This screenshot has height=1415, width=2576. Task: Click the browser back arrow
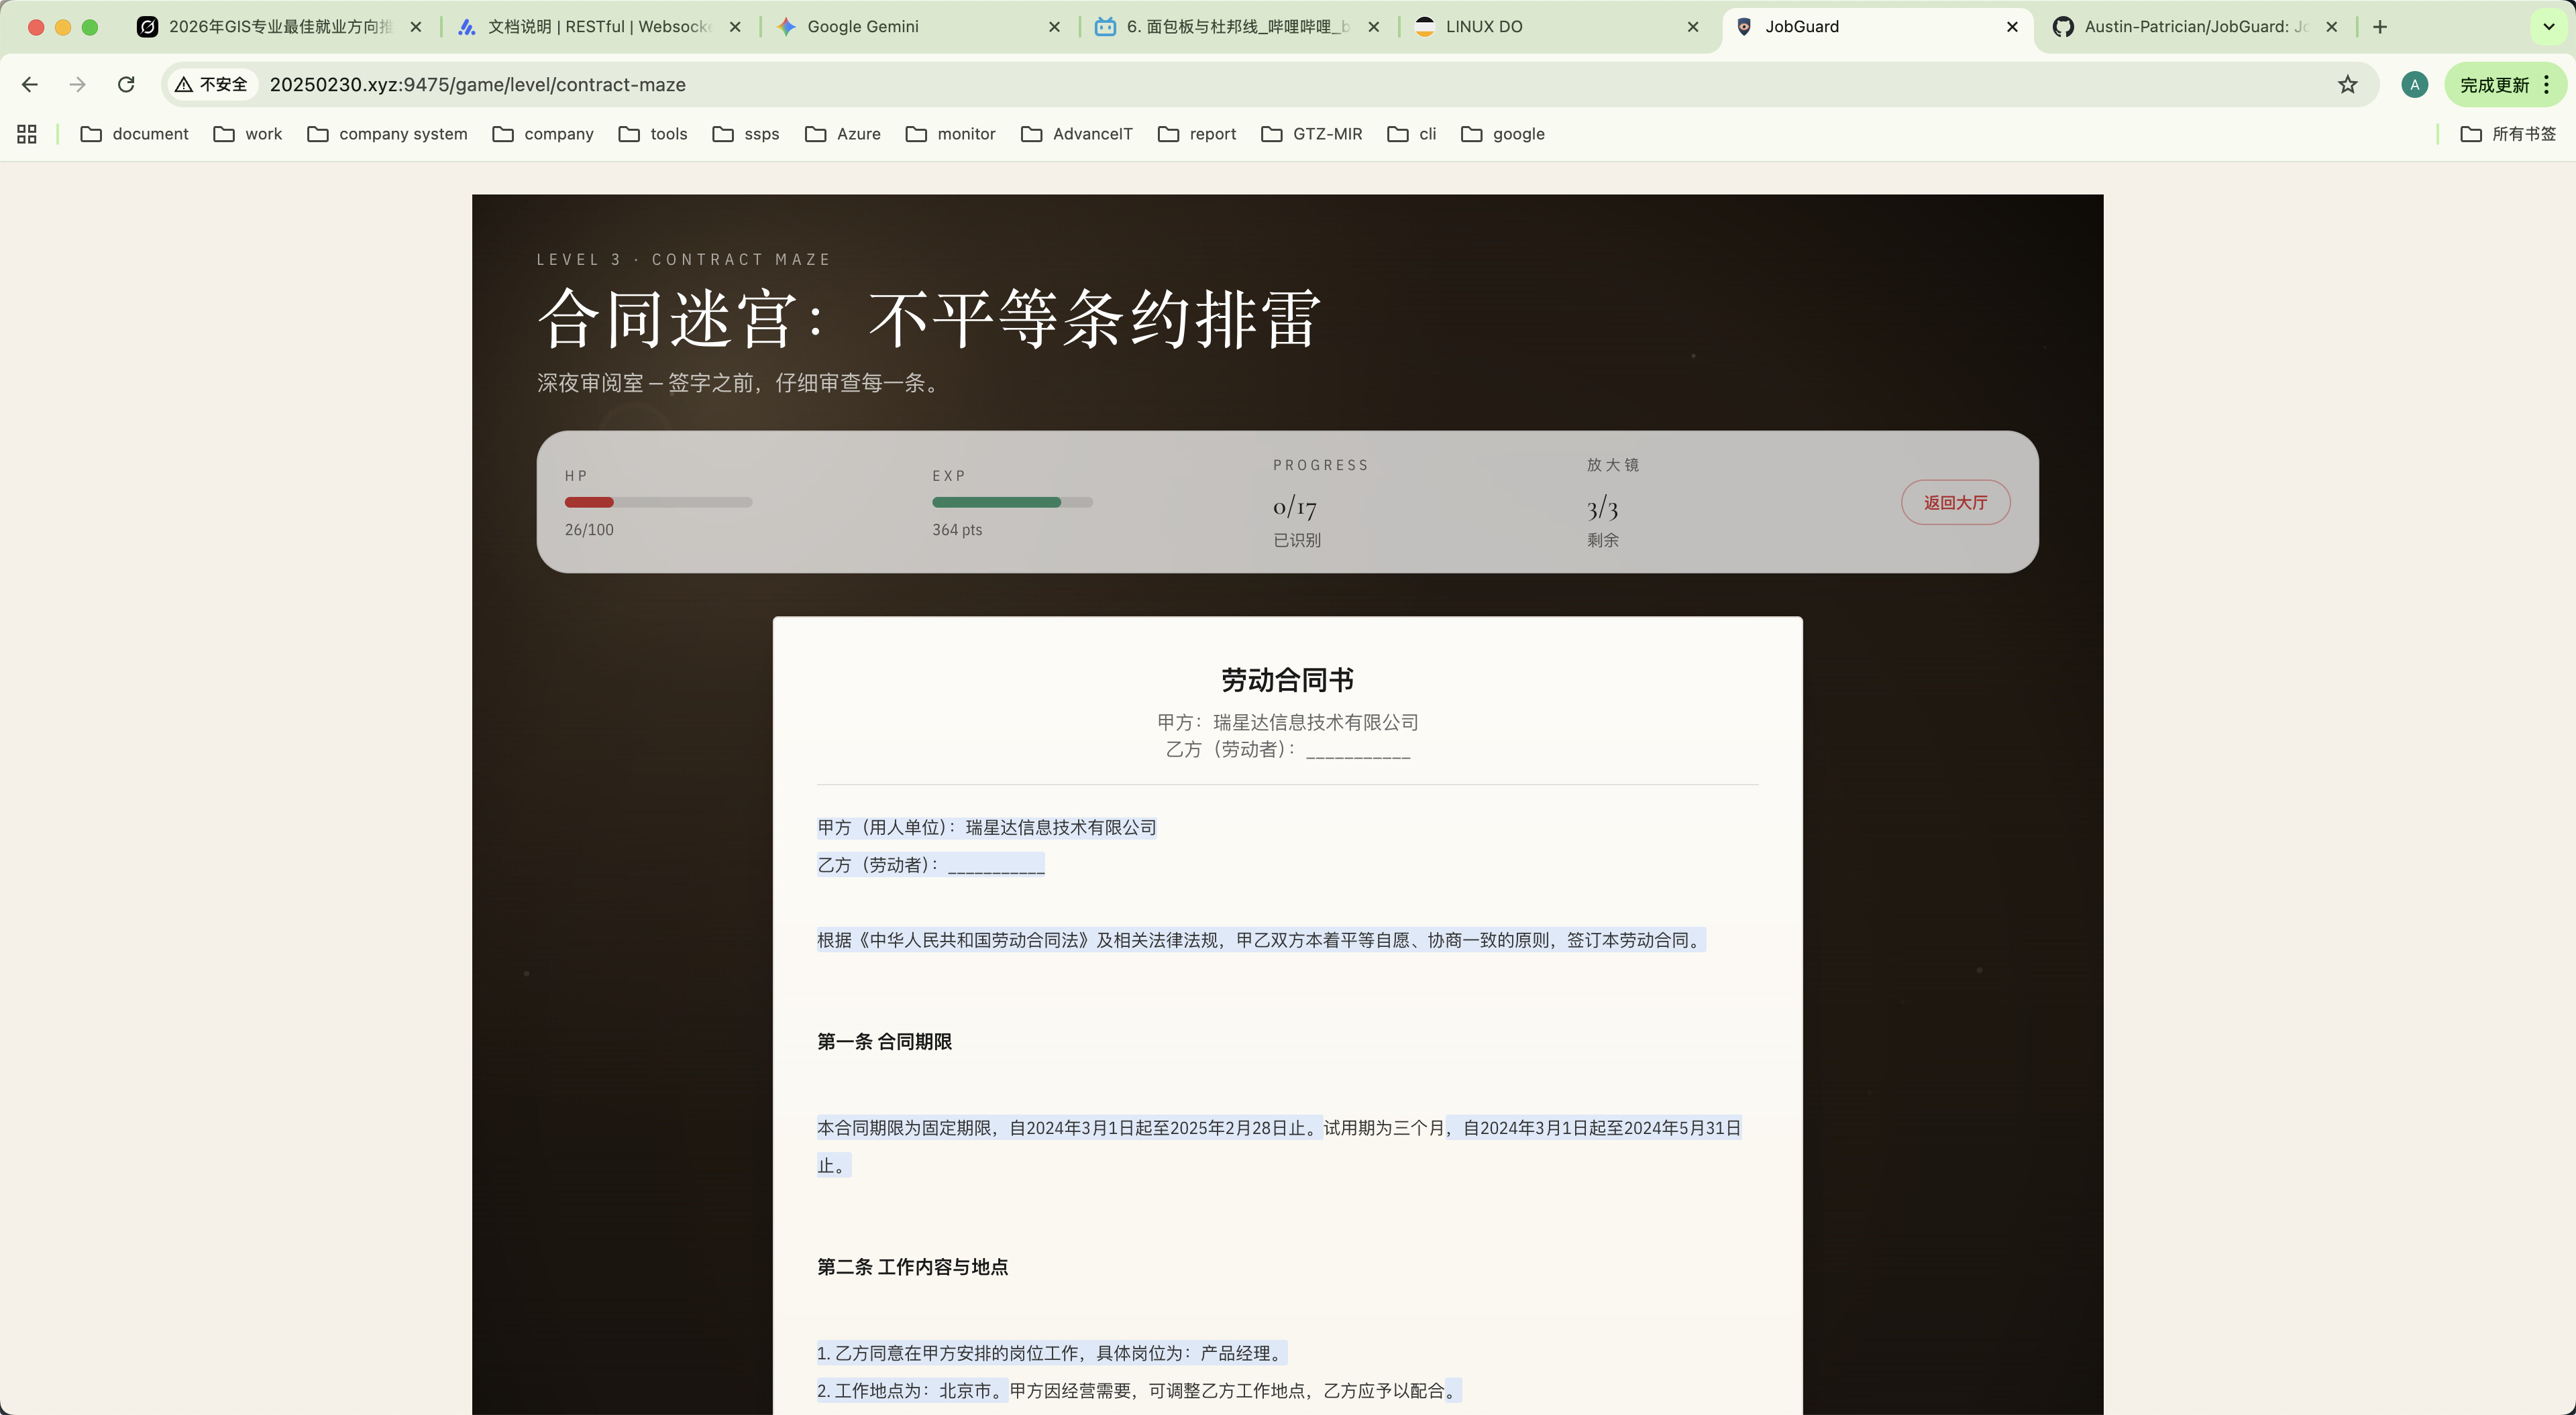click(30, 85)
